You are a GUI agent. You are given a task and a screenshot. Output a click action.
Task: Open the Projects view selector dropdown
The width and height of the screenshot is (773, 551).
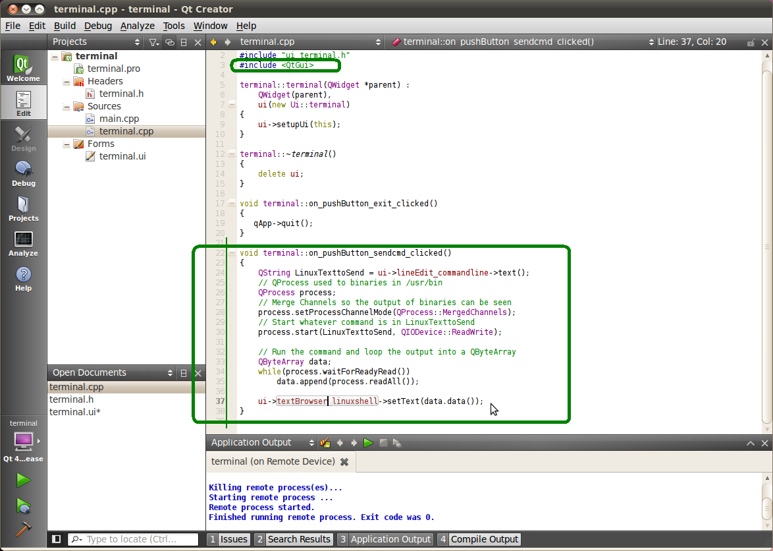[x=137, y=42]
